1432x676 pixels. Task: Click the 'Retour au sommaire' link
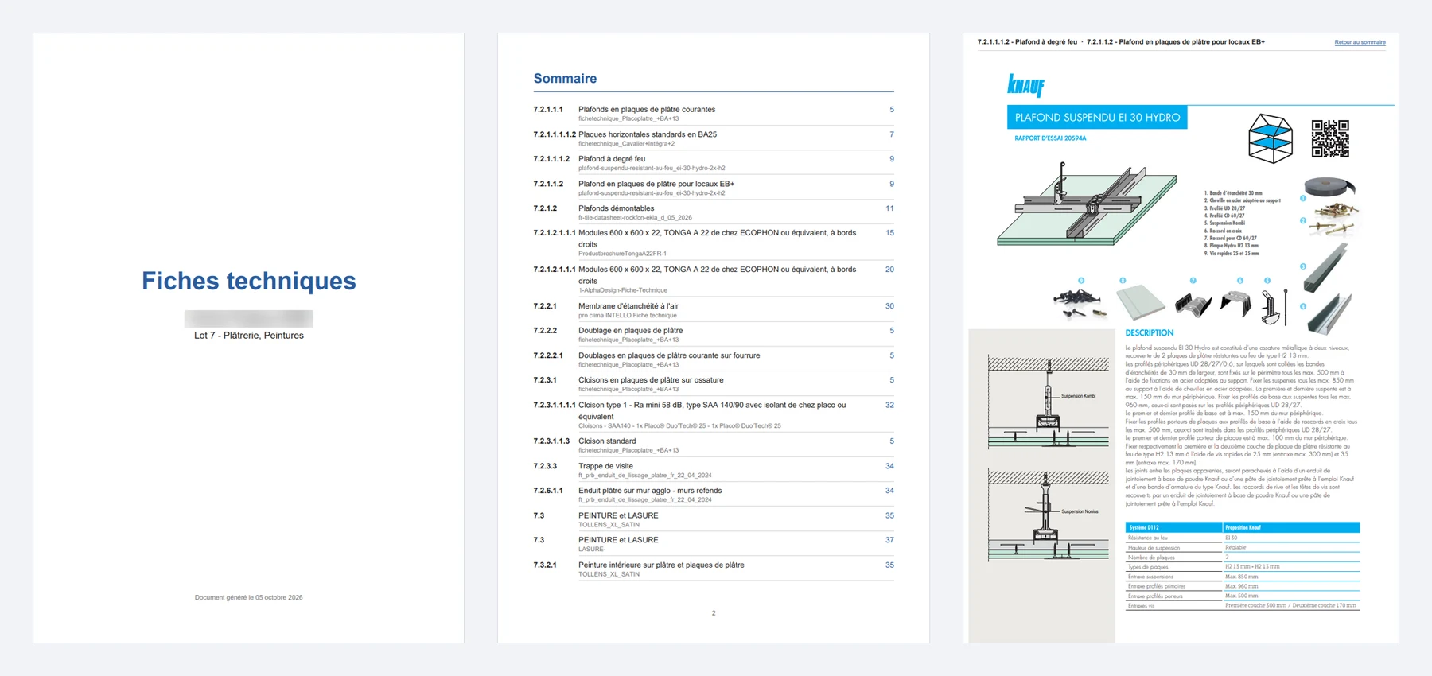pyautogui.click(x=1360, y=42)
